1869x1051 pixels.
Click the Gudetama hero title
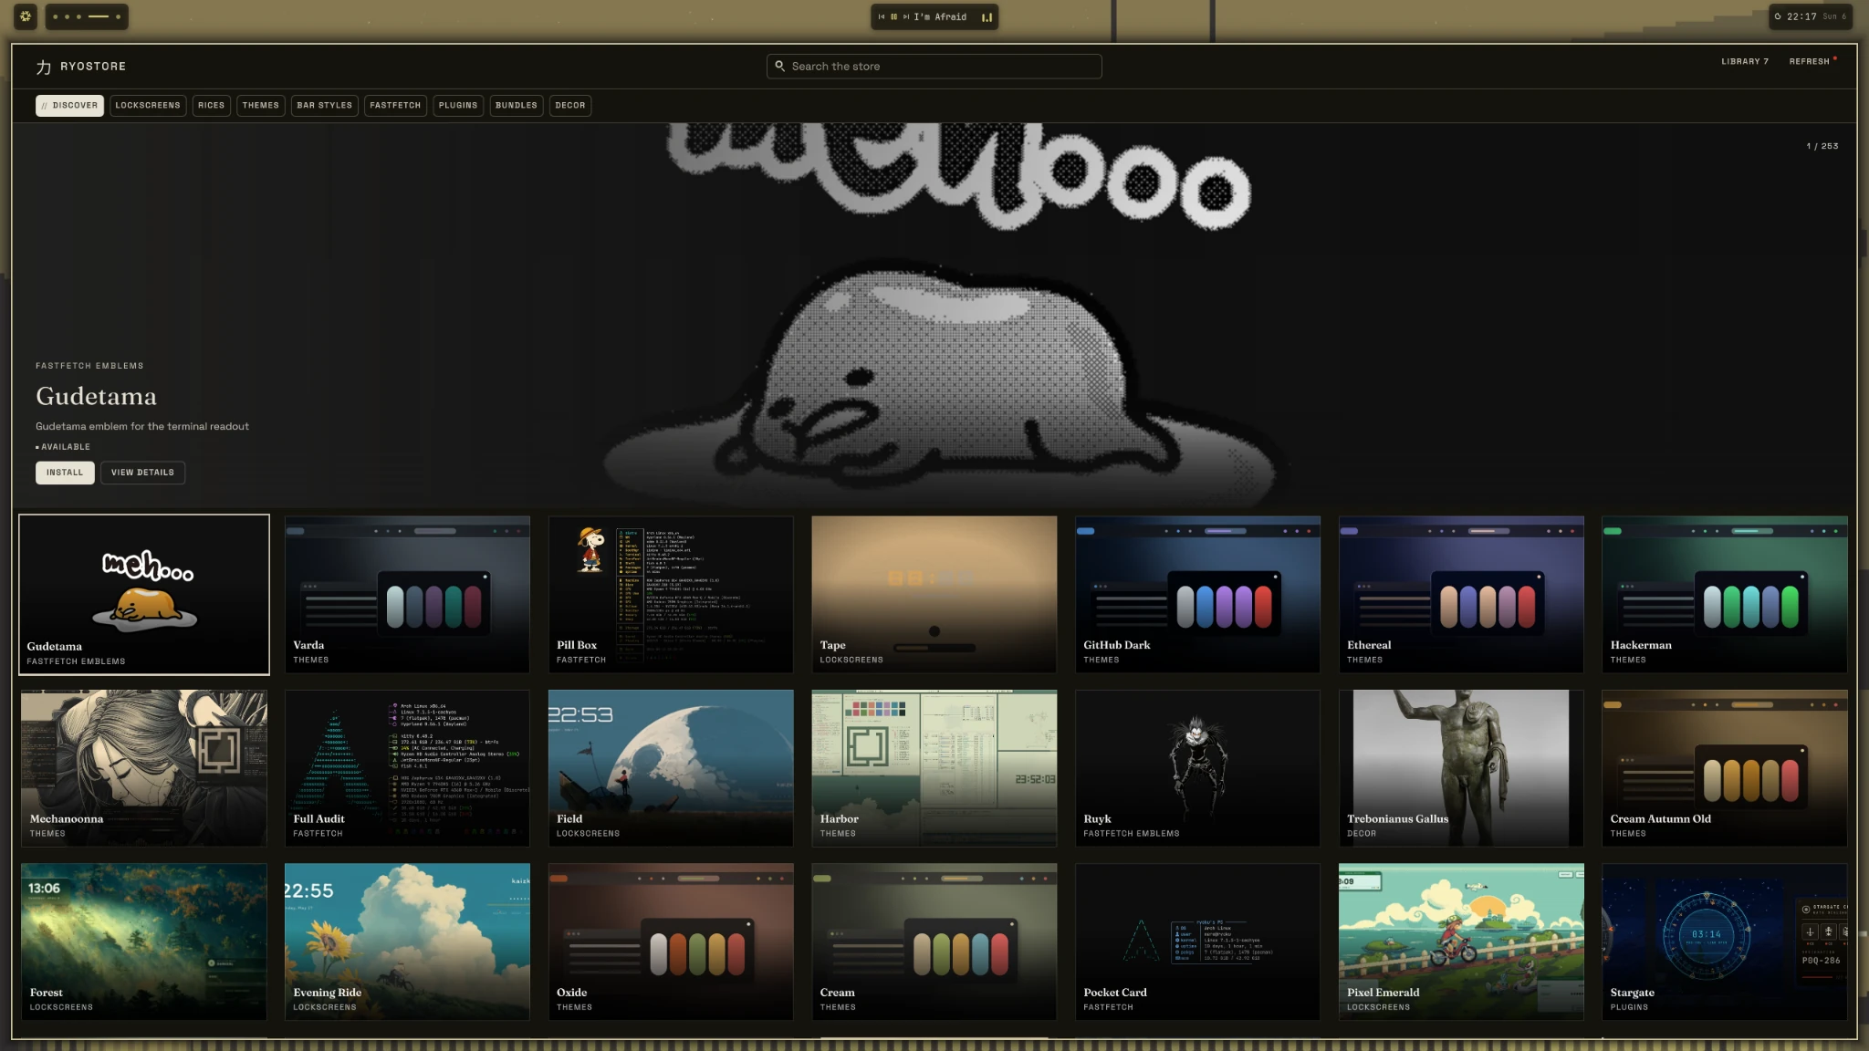[96, 396]
